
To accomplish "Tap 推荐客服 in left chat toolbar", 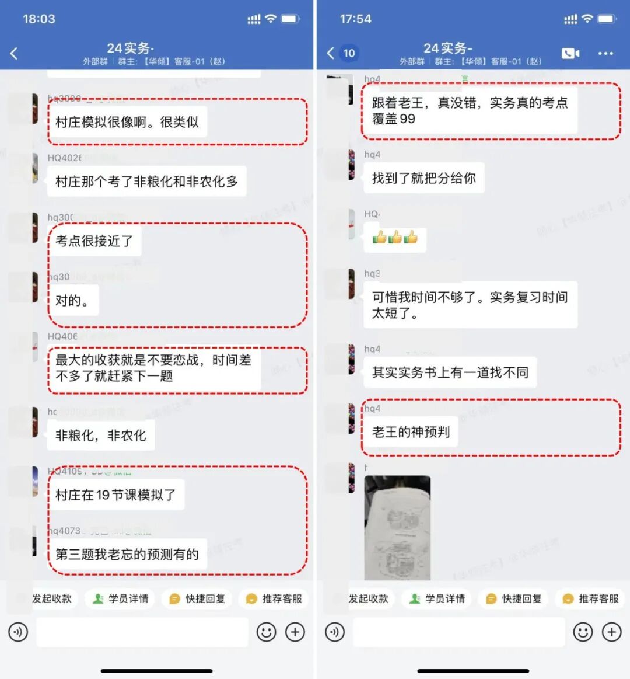I will (274, 598).
